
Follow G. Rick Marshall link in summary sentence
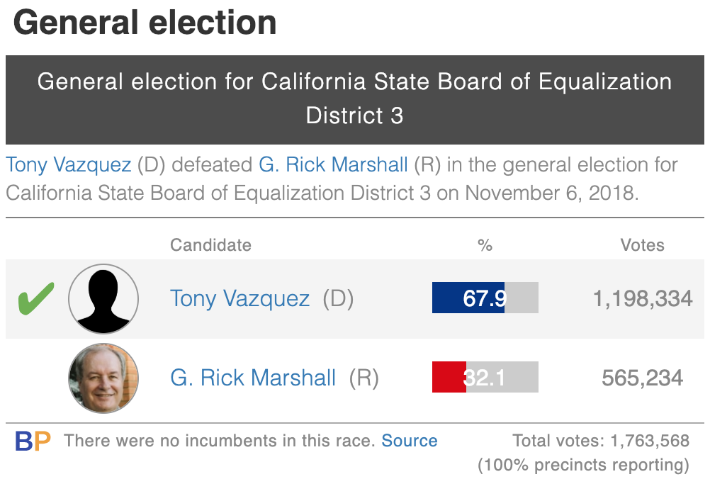333,164
